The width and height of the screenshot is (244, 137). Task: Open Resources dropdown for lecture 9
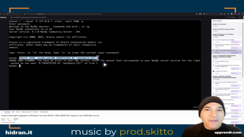click(x=236, y=68)
